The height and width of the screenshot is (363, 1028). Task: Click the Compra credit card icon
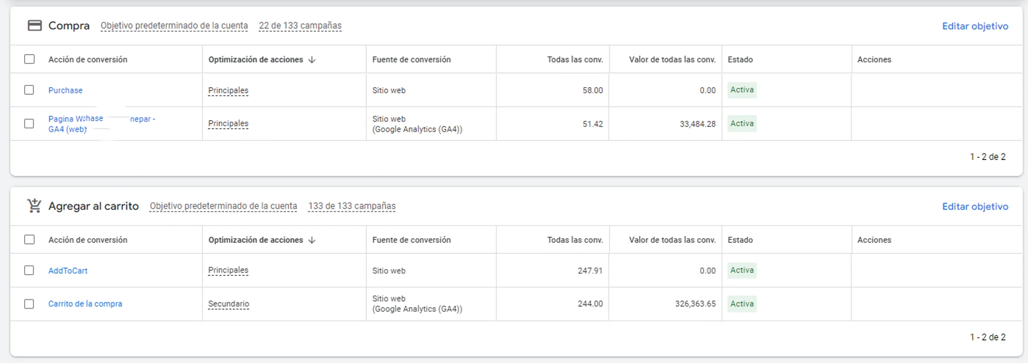pos(35,26)
